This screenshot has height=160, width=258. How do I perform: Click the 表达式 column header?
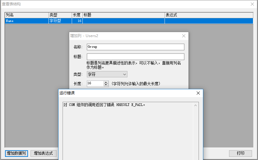(x=209, y=15)
